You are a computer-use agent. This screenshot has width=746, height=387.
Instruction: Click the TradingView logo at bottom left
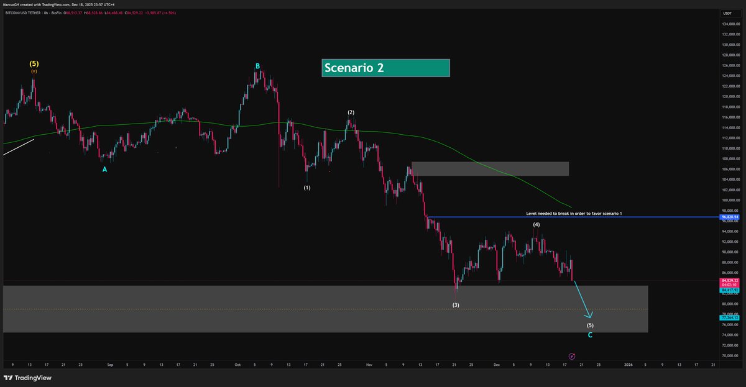29,377
